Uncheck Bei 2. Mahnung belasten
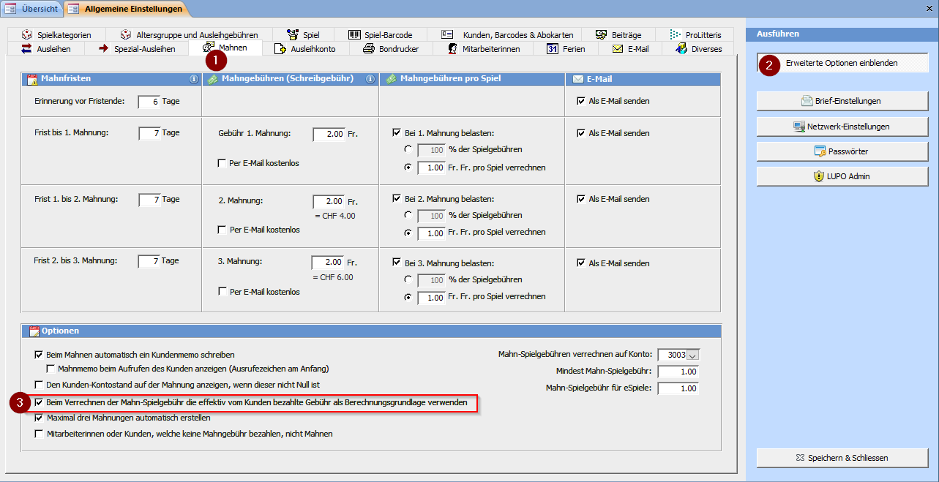Image resolution: width=939 pixels, height=482 pixels. coord(397,198)
